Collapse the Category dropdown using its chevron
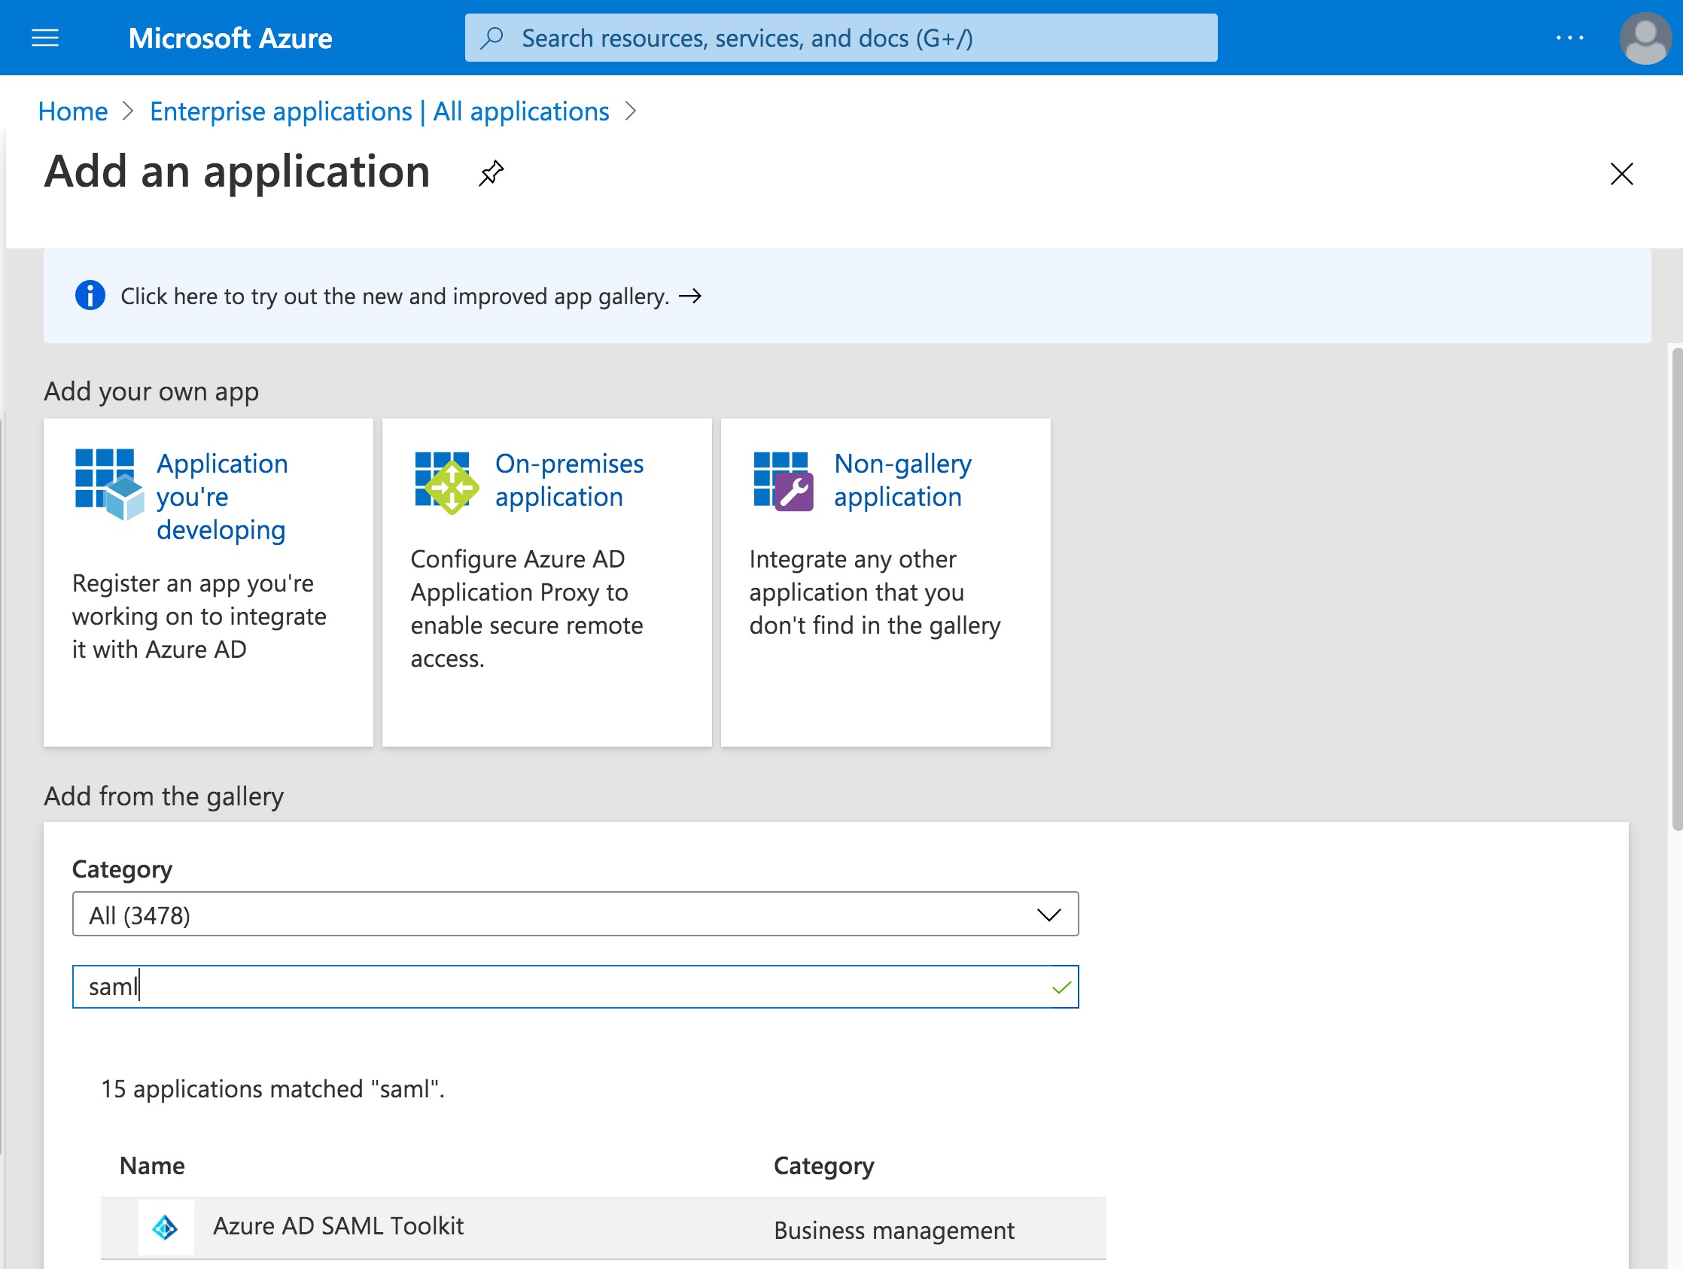Image resolution: width=1683 pixels, height=1269 pixels. [x=1048, y=914]
